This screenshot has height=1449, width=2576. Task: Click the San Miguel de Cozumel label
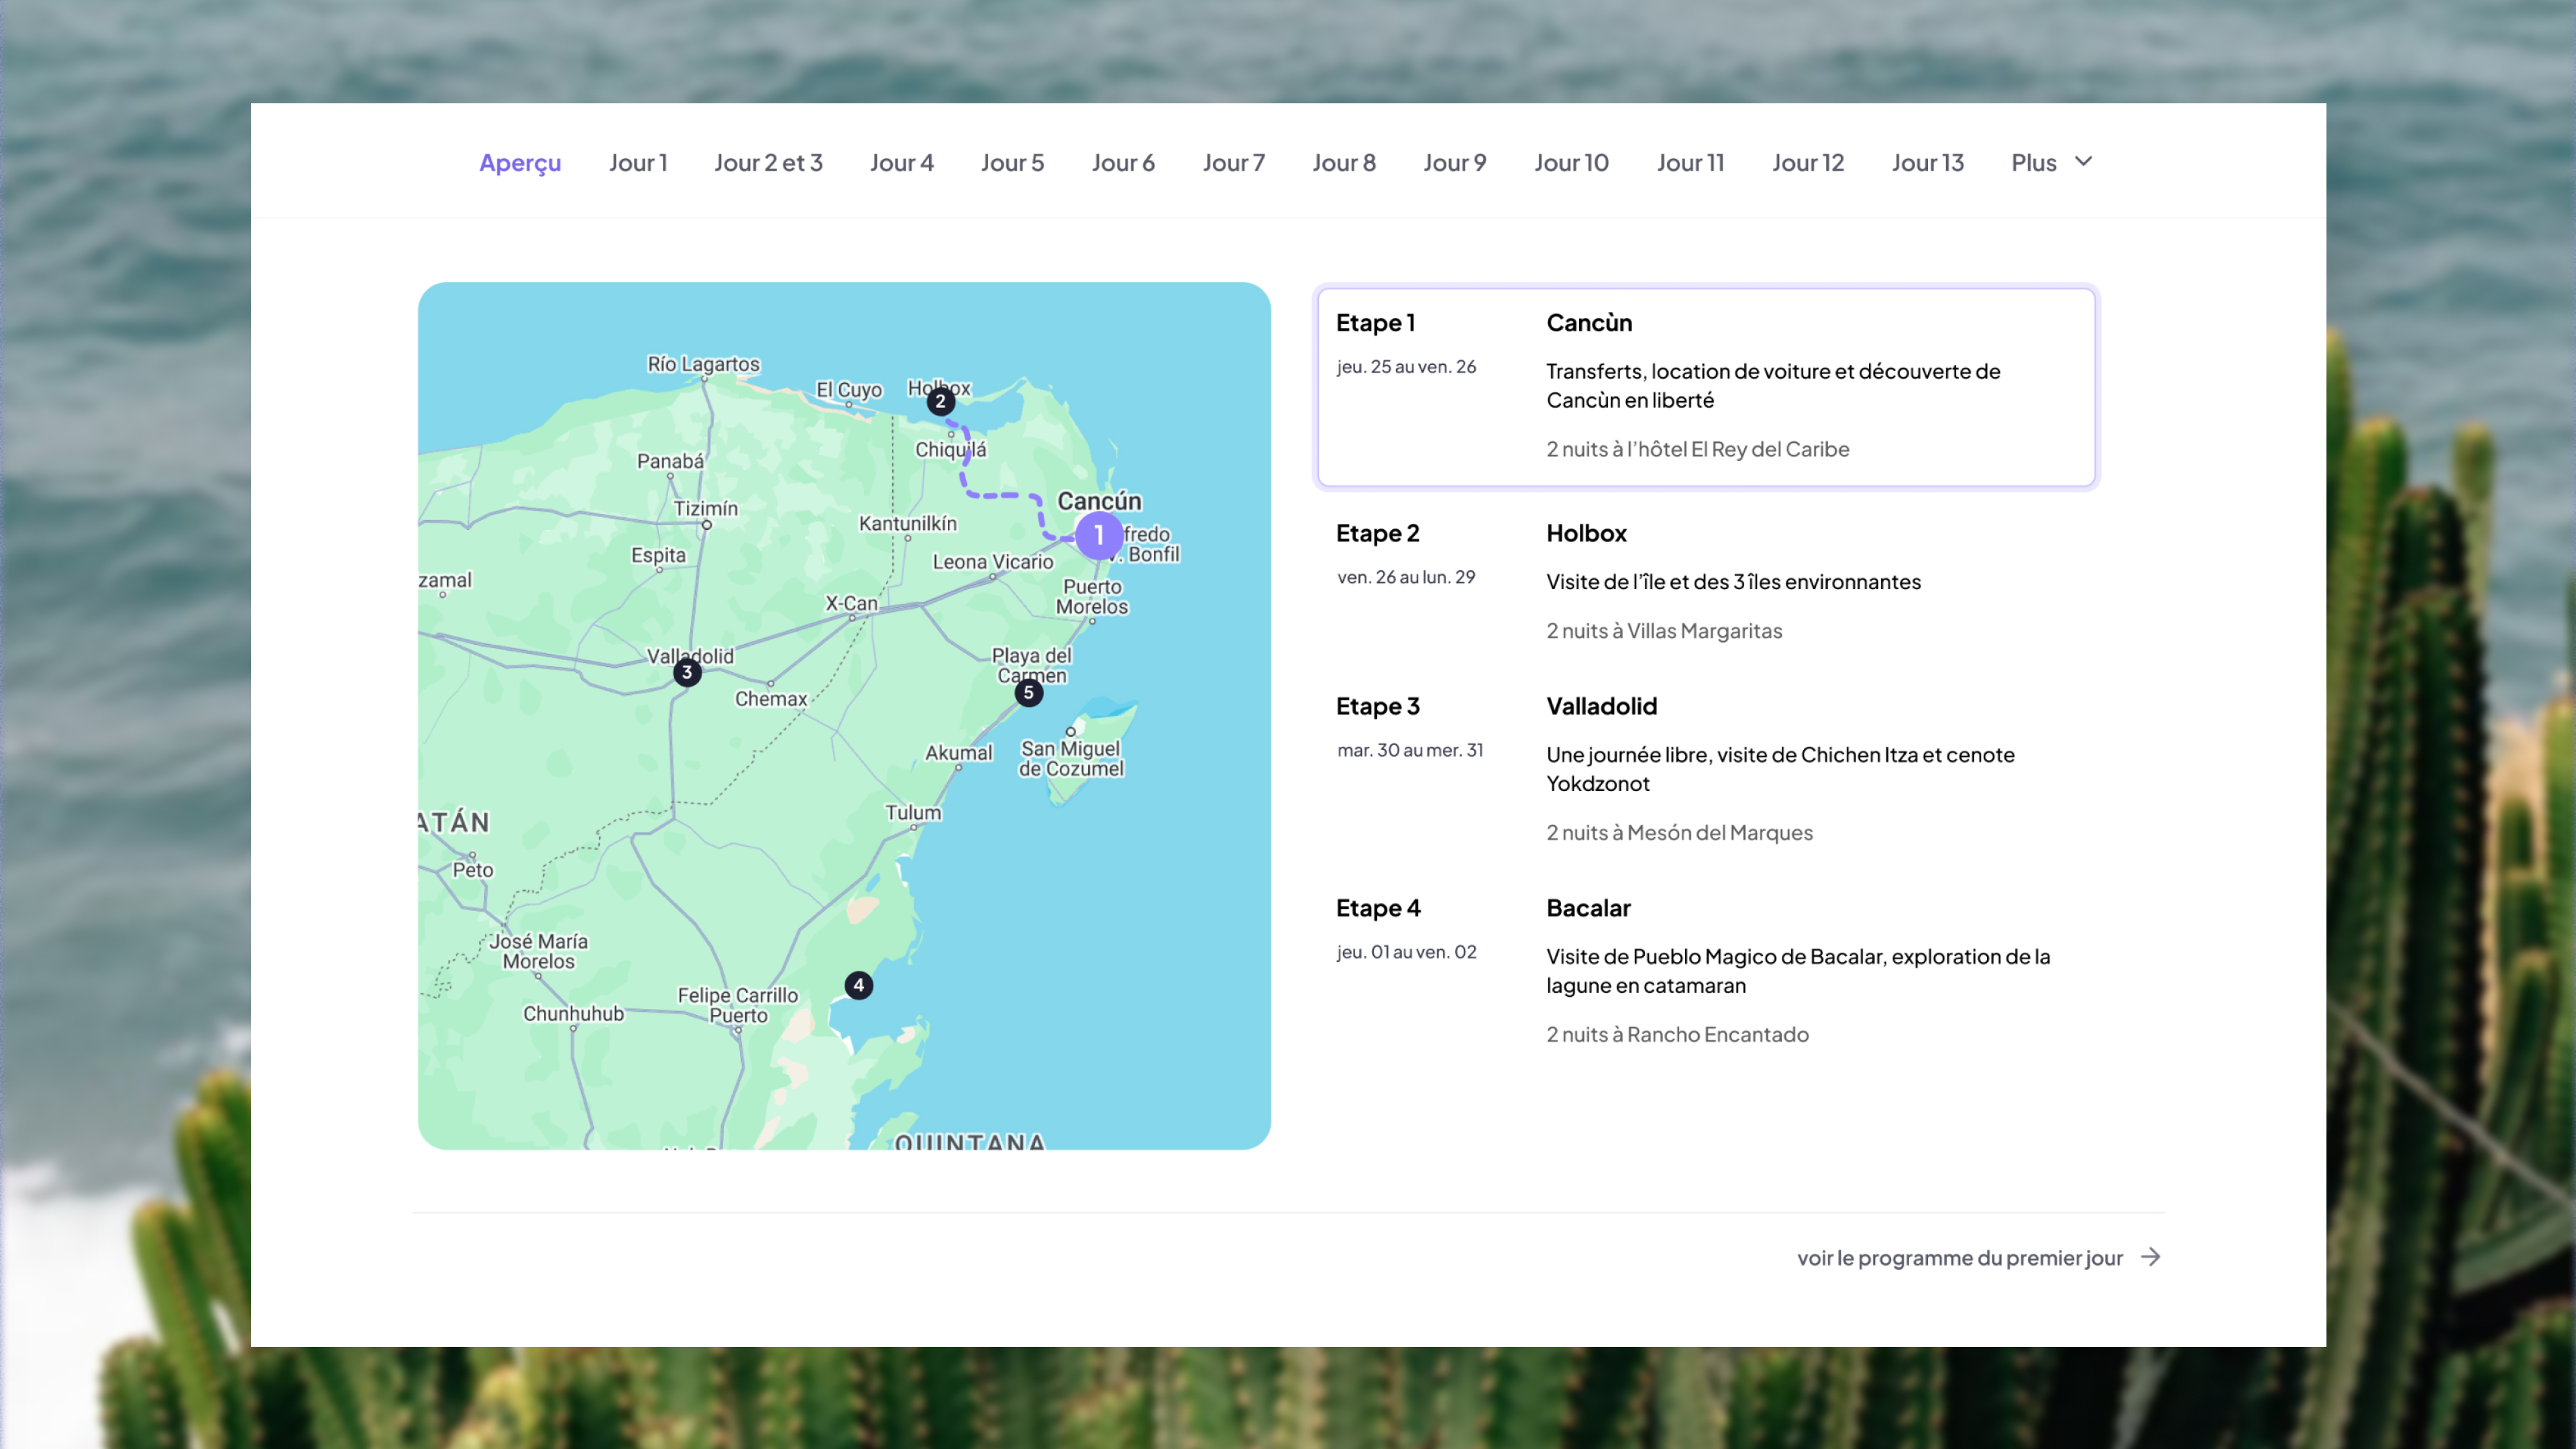pos(1071,758)
